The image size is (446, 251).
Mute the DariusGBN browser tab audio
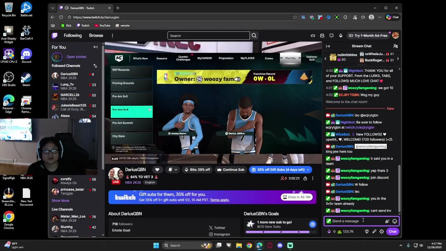point(67,8)
